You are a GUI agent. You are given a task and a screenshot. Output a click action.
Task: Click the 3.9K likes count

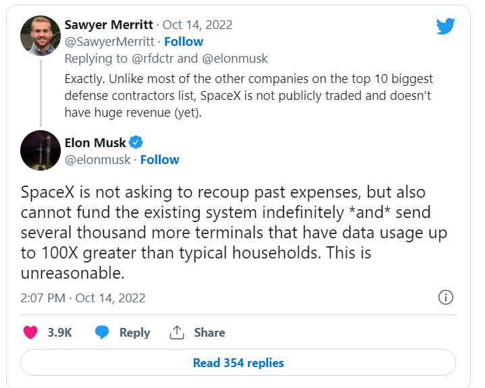point(59,333)
